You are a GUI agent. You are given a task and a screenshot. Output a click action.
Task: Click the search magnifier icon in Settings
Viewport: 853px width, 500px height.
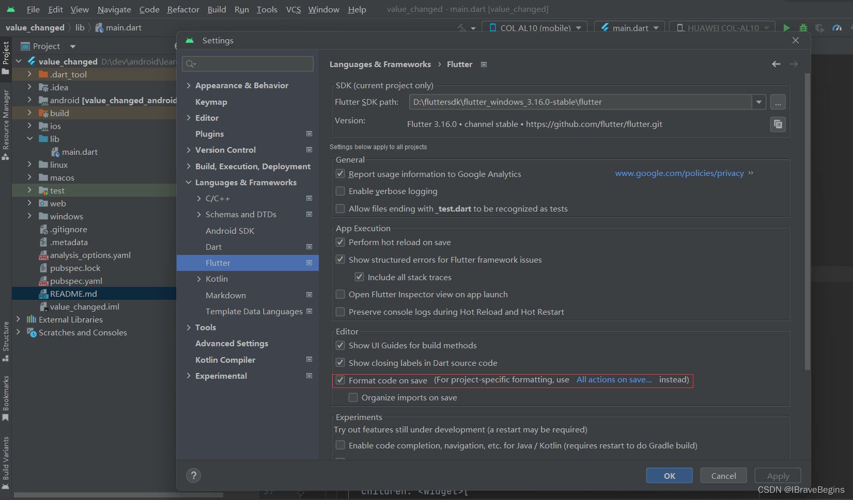pyautogui.click(x=191, y=64)
